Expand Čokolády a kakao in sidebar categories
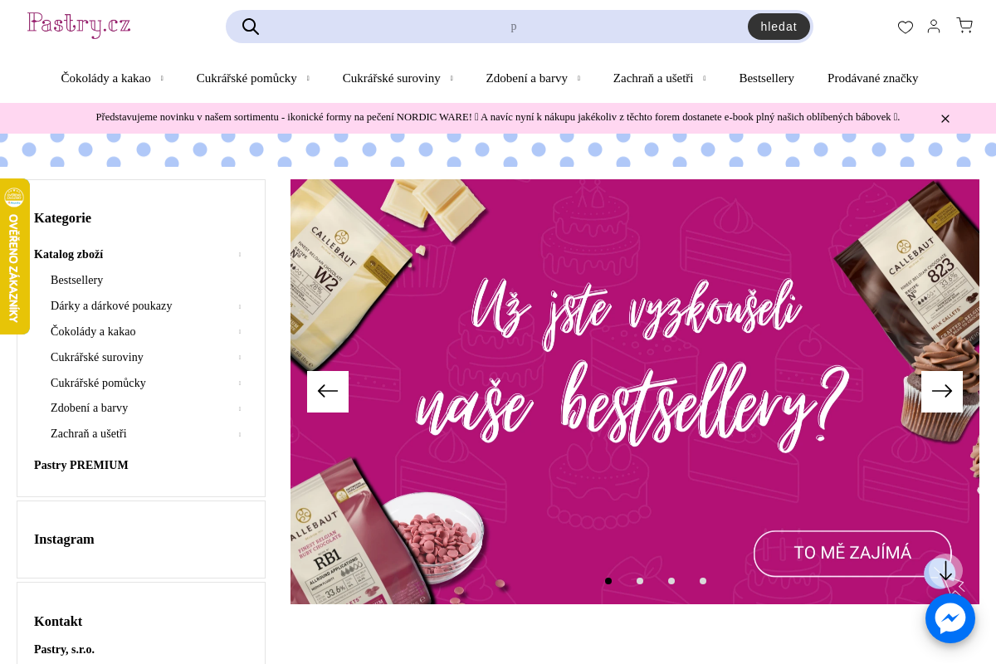Image resolution: width=996 pixels, height=664 pixels. pyautogui.click(x=240, y=332)
